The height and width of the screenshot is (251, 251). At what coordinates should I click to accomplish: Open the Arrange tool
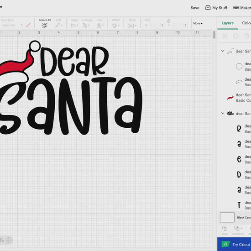(x=86, y=25)
